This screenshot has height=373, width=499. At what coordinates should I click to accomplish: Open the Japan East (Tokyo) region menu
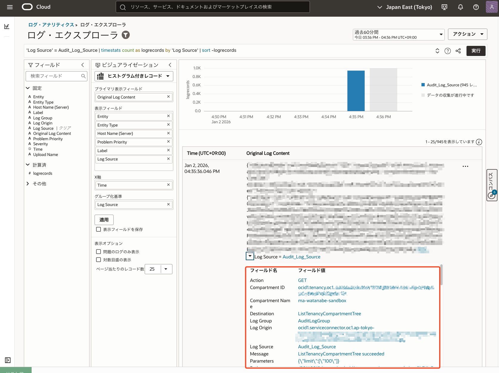[404, 7]
